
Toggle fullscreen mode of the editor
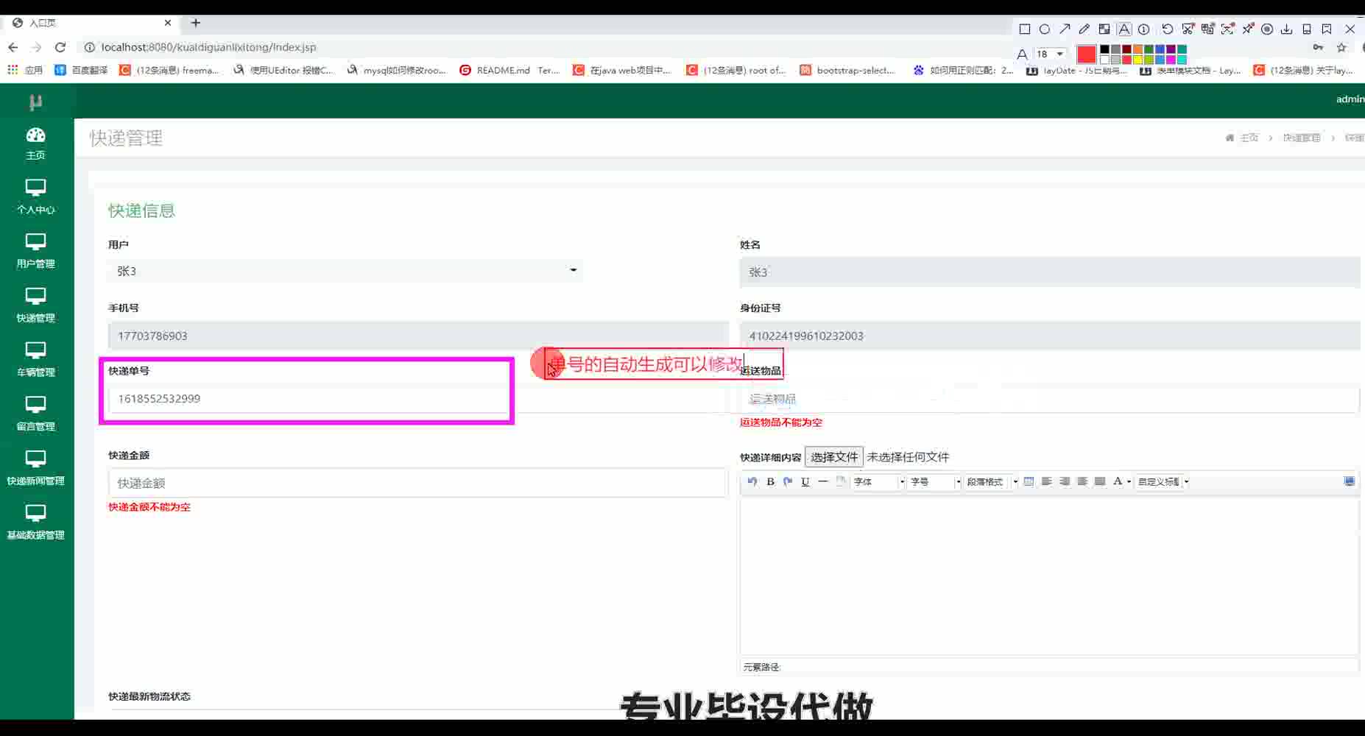coord(1350,481)
